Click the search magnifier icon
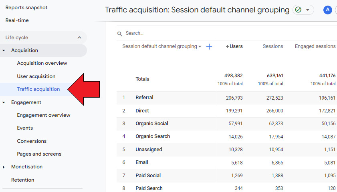This screenshot has width=337, height=192. click(120, 34)
